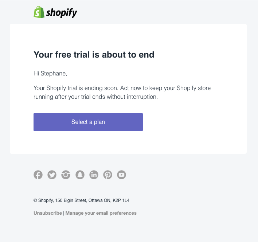Click the separator bar between footer links
This screenshot has height=242, width=258.
(x=64, y=213)
